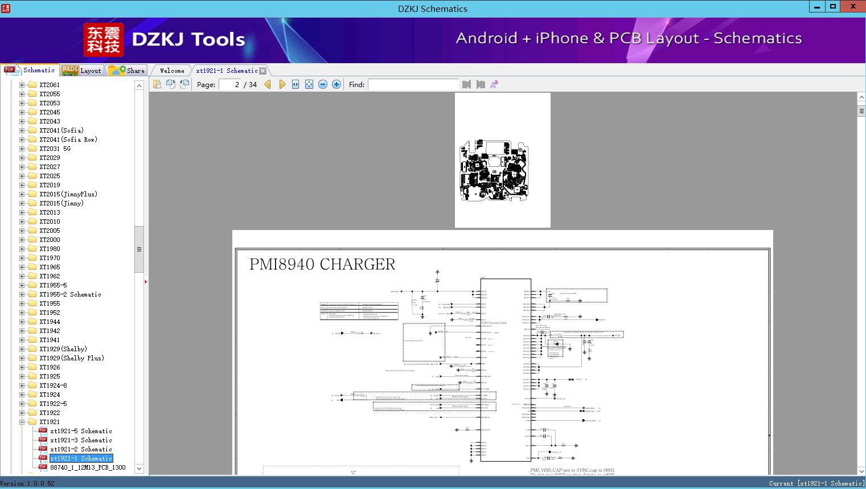Select the XT2045 tree item
This screenshot has width=866, height=489.
[x=50, y=112]
